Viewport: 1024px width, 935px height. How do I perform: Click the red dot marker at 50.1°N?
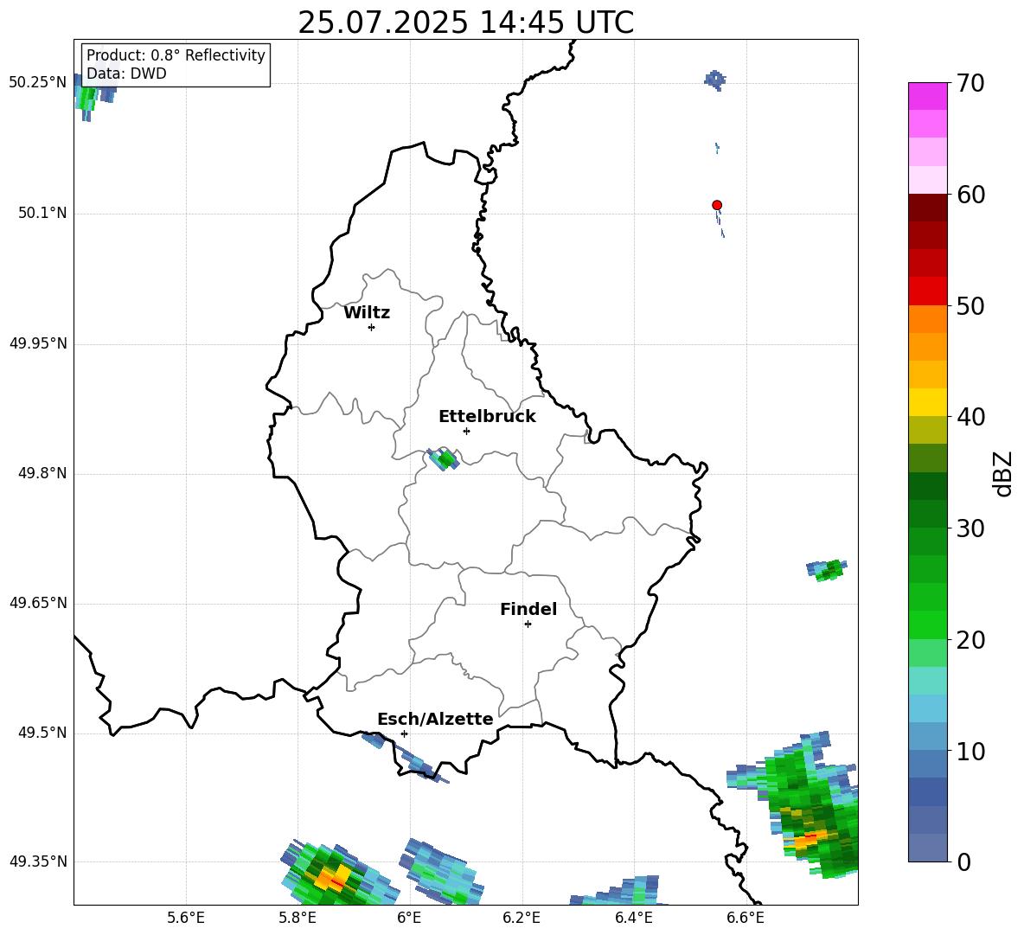click(717, 205)
